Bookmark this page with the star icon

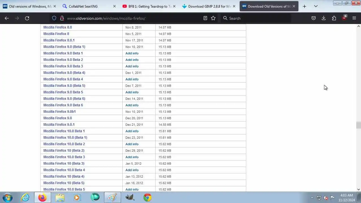213,18
